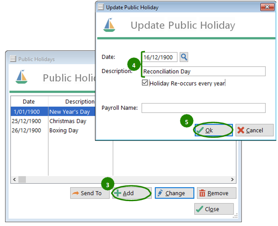Select the Boxing Day row
Image resolution: width=278 pixels, height=226 pixels.
[53, 131]
